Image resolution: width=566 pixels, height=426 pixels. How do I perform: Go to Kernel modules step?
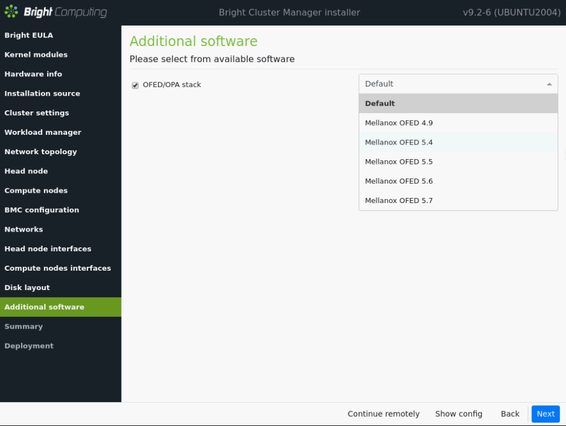click(x=61, y=55)
